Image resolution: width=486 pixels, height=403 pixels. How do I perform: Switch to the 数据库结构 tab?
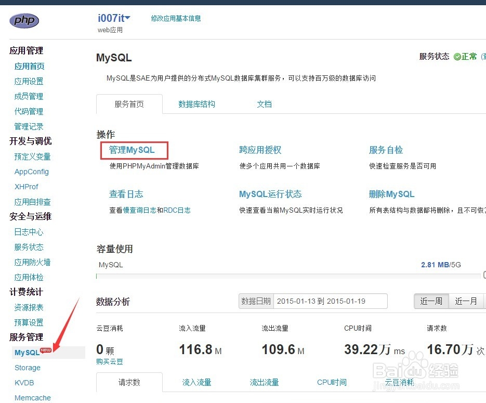pyautogui.click(x=196, y=104)
